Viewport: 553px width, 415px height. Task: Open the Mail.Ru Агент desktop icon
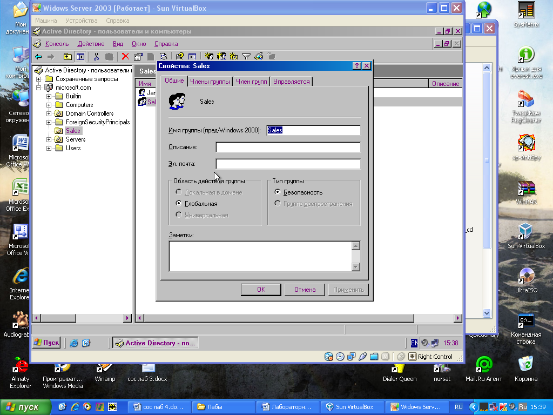[x=484, y=369]
